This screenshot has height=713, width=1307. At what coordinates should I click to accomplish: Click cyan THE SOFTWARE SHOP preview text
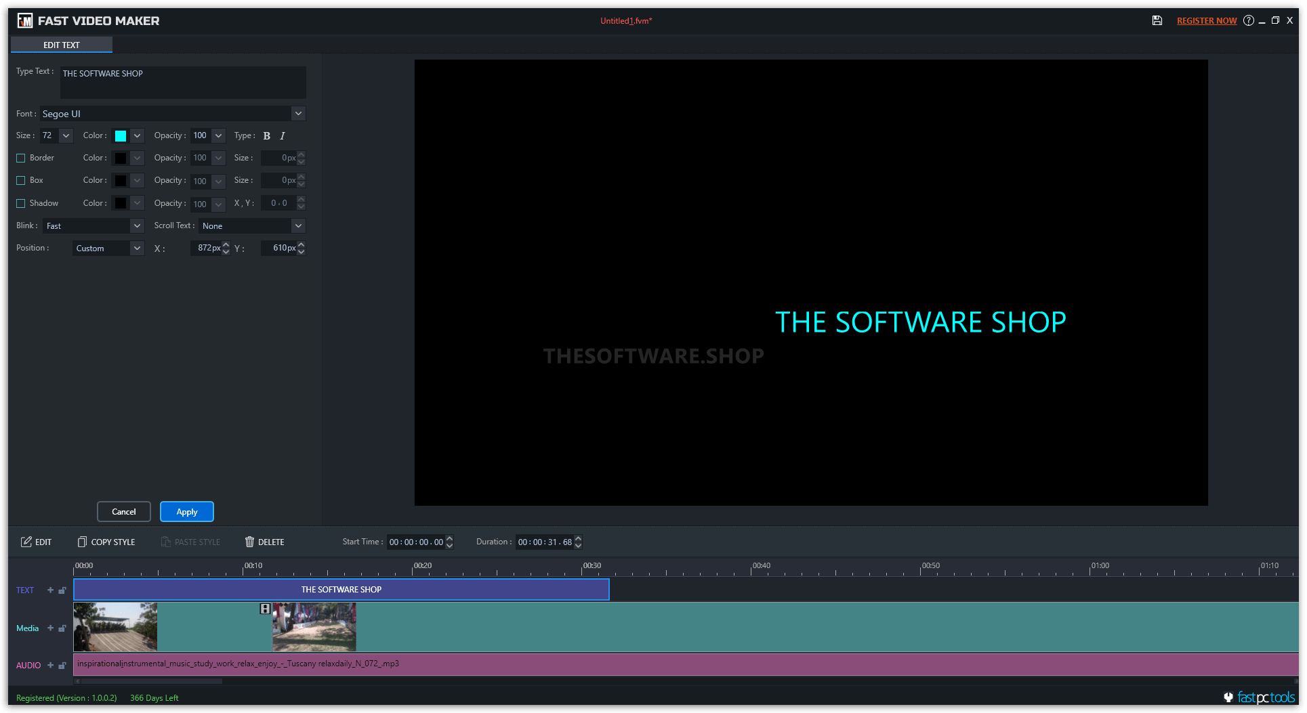tap(920, 322)
